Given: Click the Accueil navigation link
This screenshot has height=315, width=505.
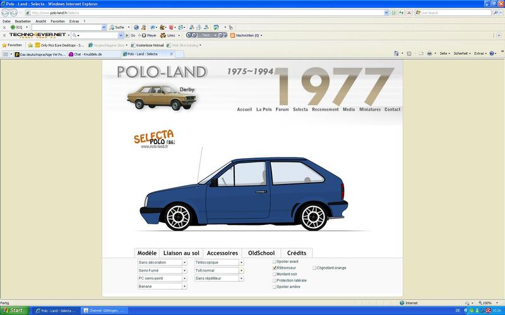Looking at the screenshot, I should [244, 109].
